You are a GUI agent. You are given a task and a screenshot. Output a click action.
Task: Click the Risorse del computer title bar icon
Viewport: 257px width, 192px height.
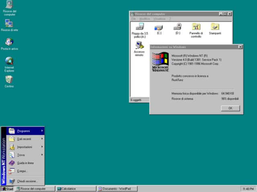[132, 14]
